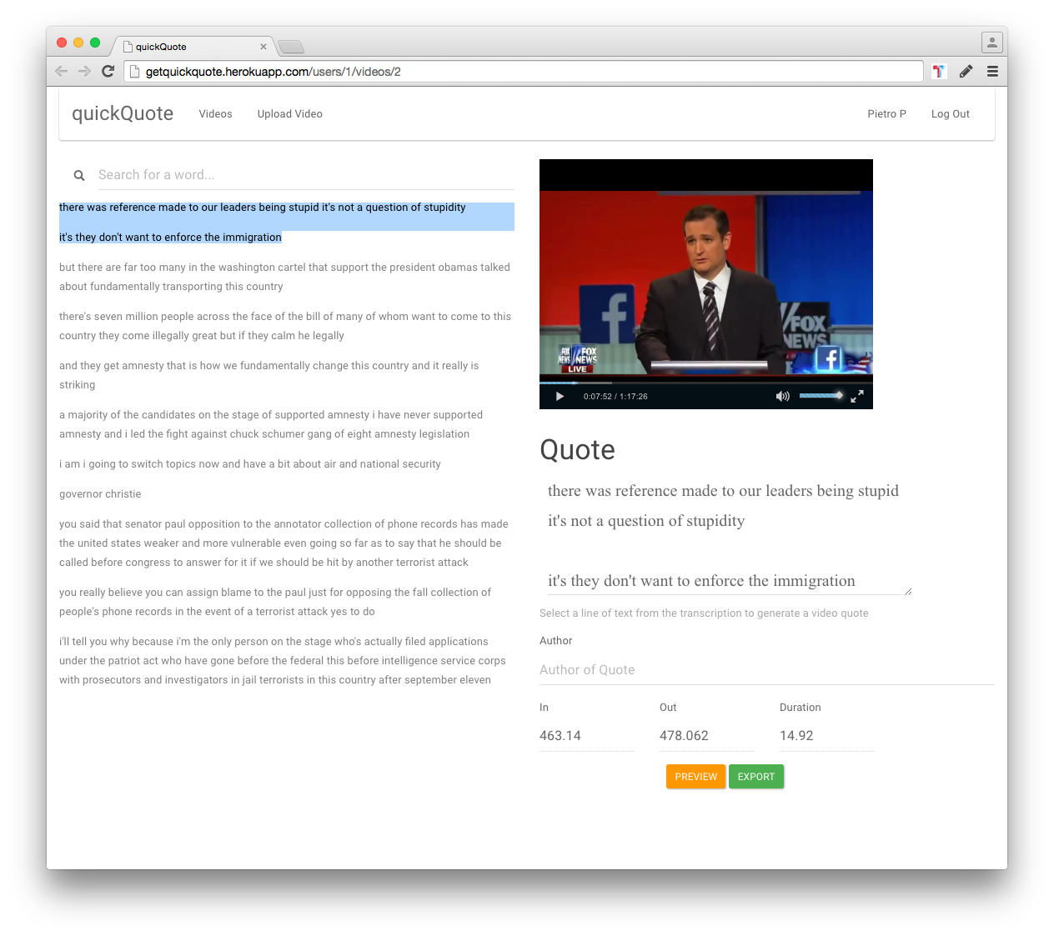Click the PREVIEW button
1054x936 pixels.
pyautogui.click(x=695, y=776)
